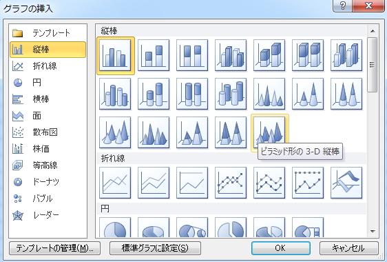This screenshot has height=262, width=387.
Task: Jump to the 等高線 chart category
Action: [48, 165]
